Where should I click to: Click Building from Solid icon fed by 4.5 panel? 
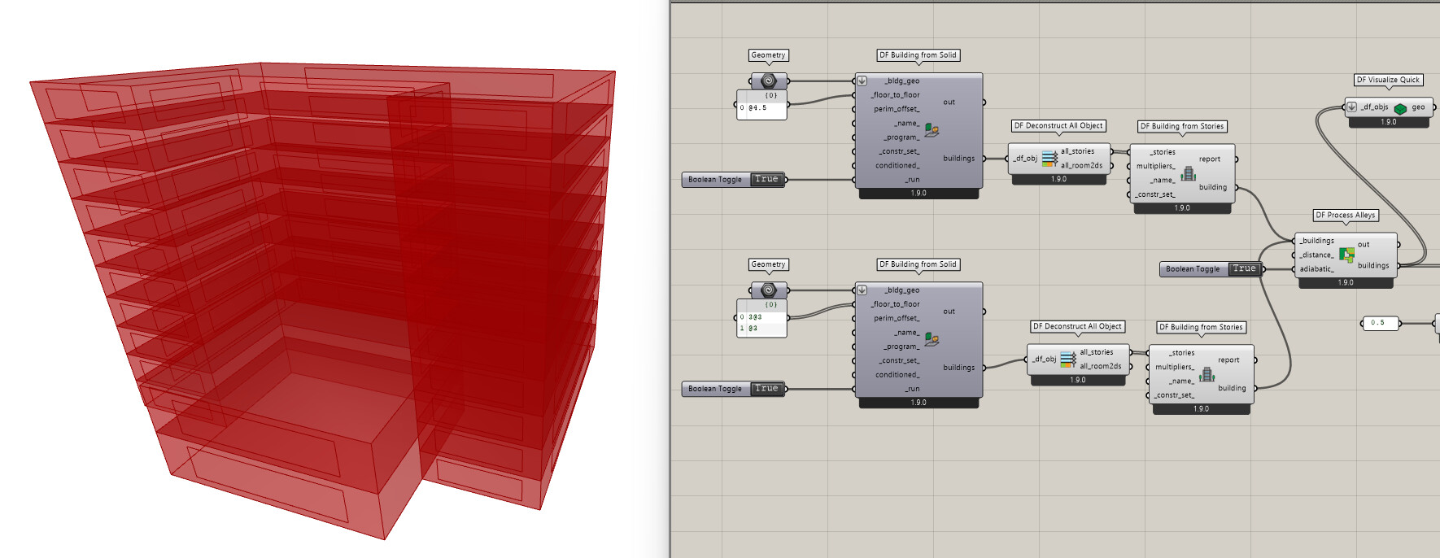pyautogui.click(x=932, y=130)
